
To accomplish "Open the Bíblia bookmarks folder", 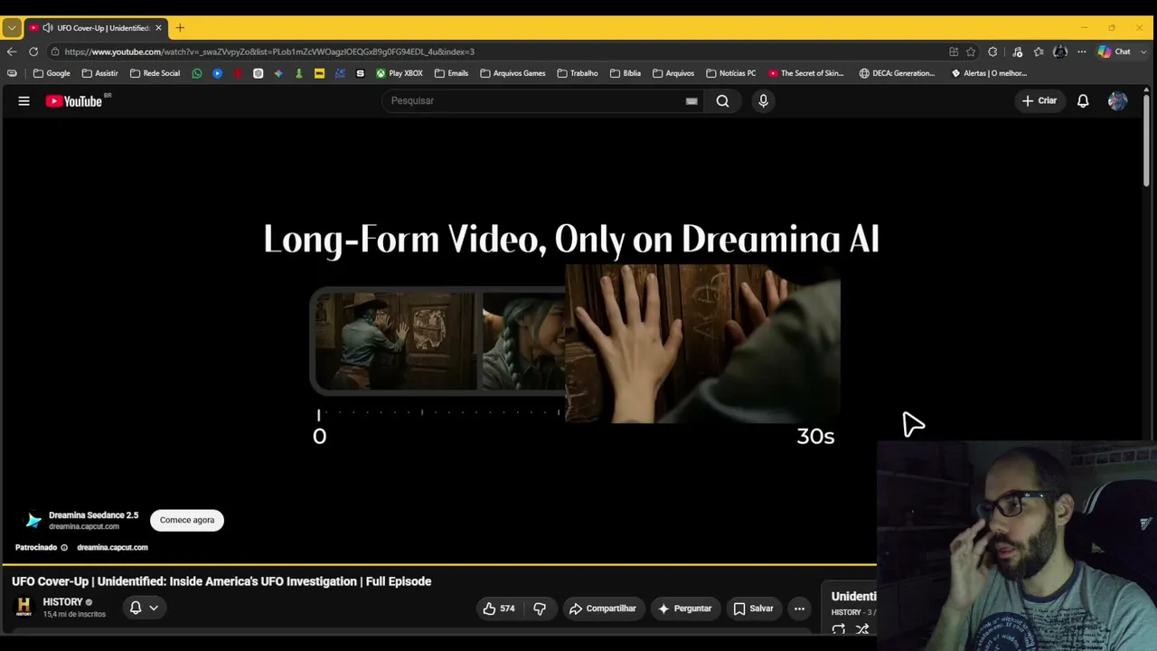I will pos(626,73).
